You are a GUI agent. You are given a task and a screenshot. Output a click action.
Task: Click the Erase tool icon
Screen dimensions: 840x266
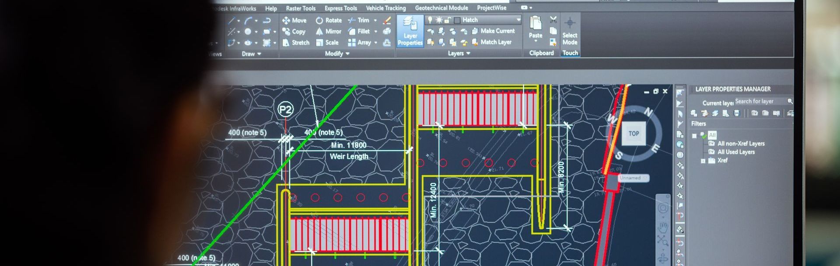click(387, 20)
